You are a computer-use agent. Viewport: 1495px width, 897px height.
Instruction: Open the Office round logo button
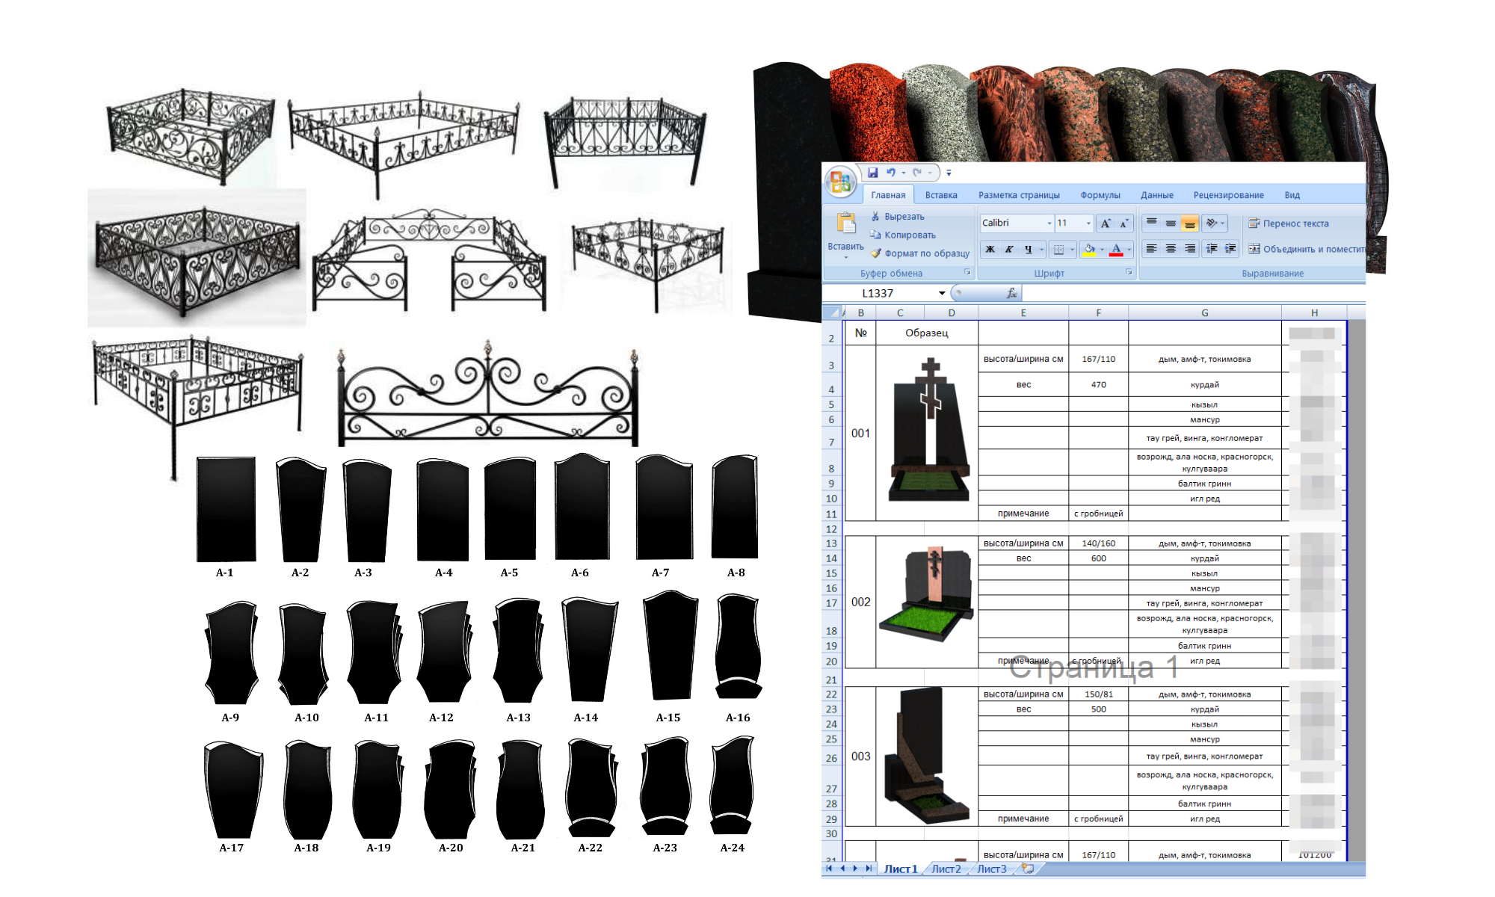coord(840,181)
